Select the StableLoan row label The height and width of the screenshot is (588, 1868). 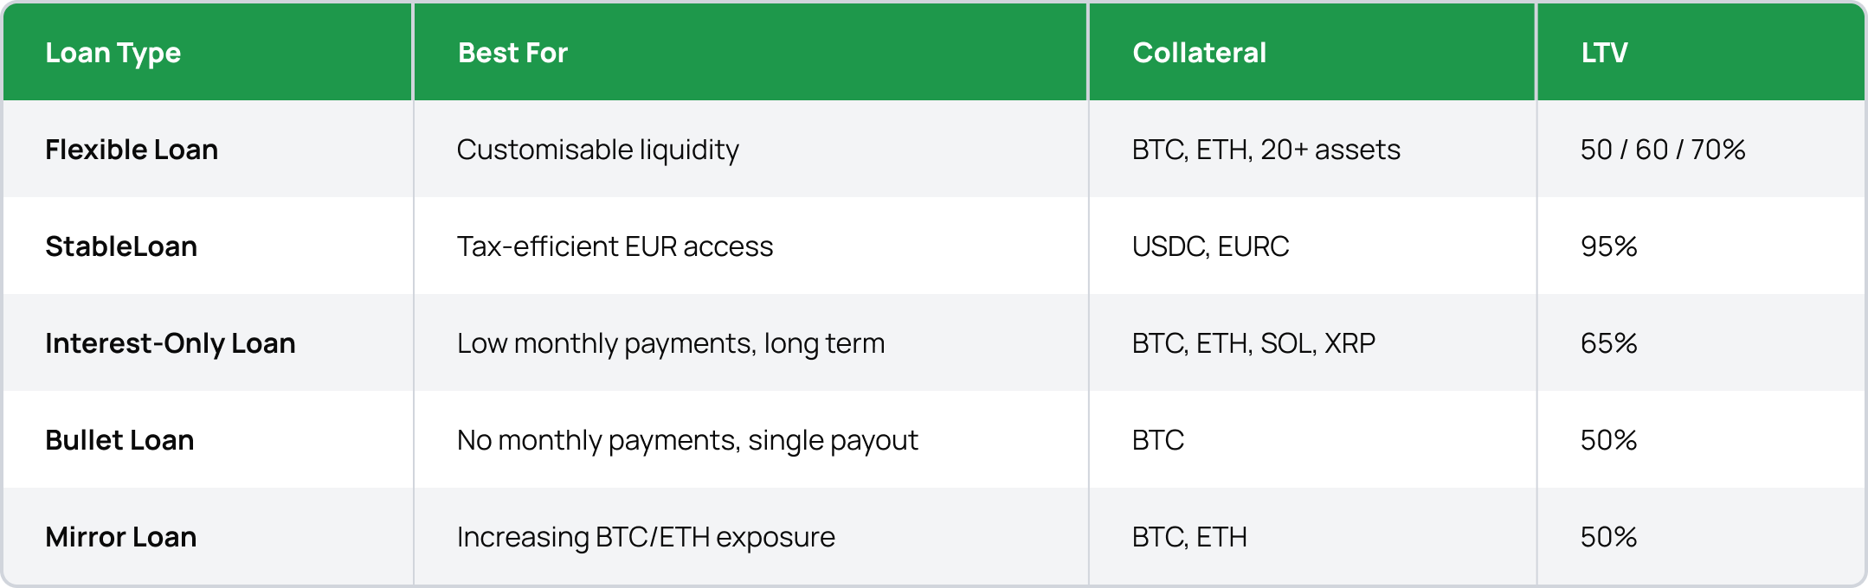pyautogui.click(x=121, y=246)
